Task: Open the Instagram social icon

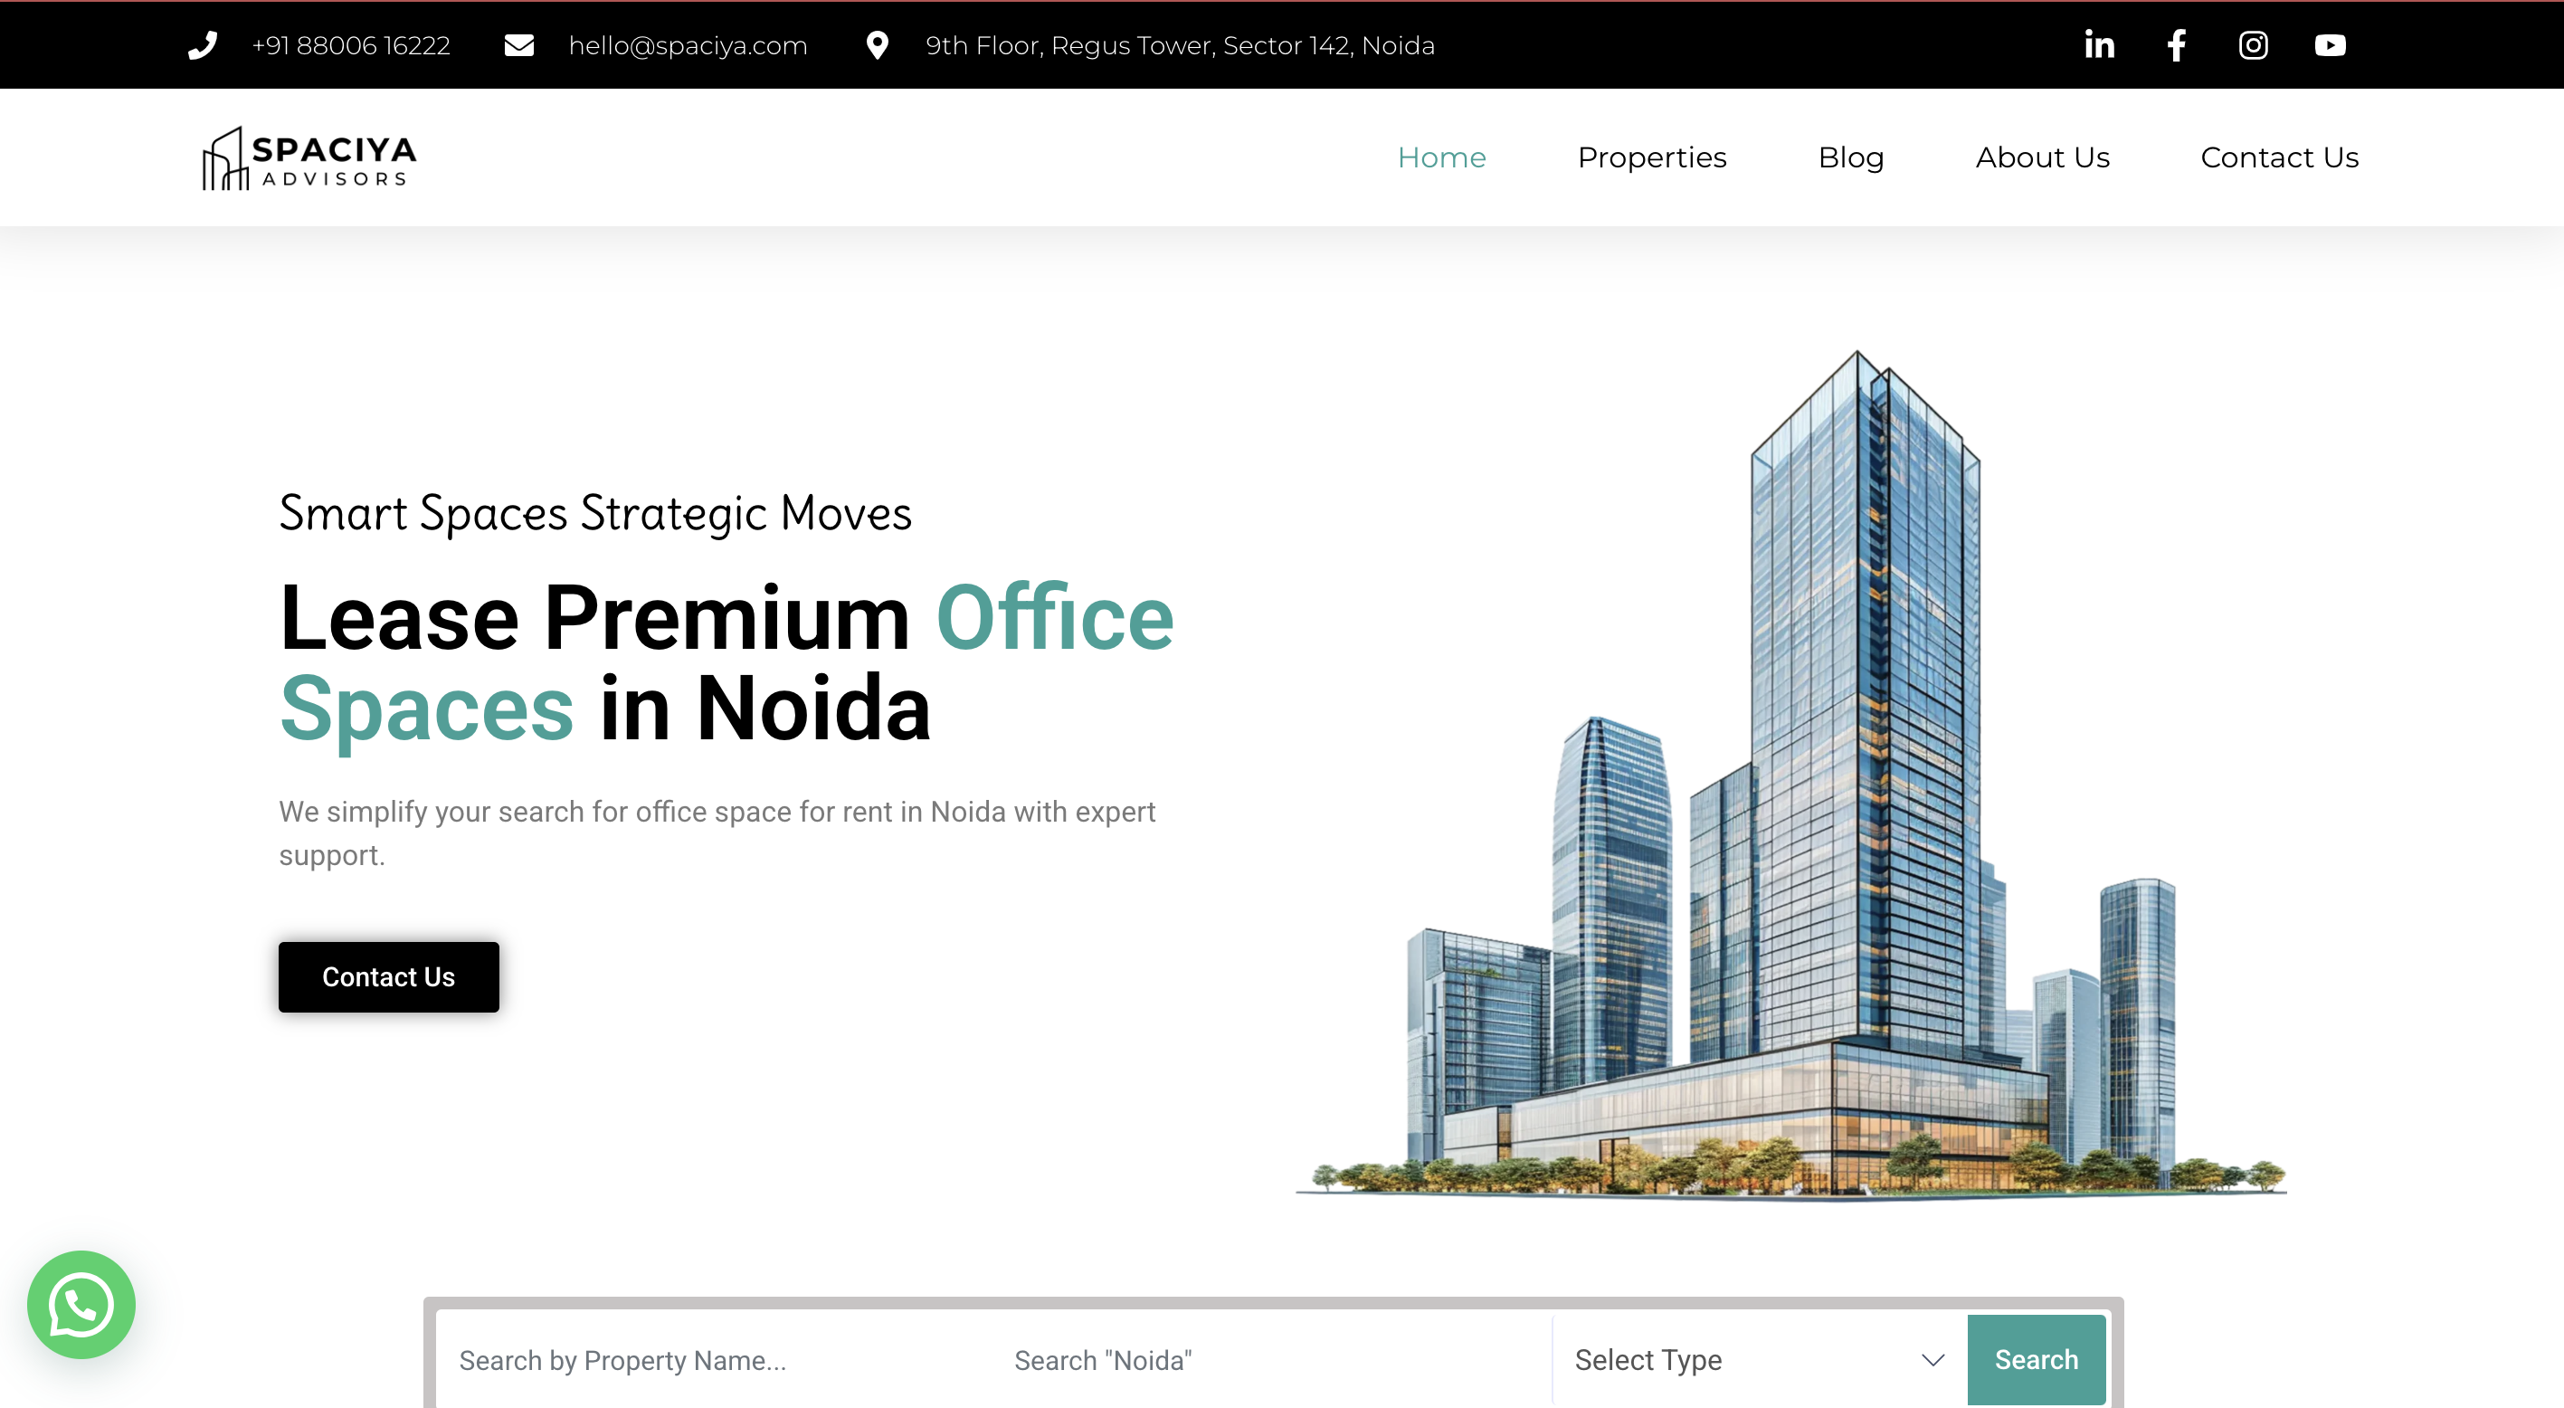Action: [x=2253, y=45]
